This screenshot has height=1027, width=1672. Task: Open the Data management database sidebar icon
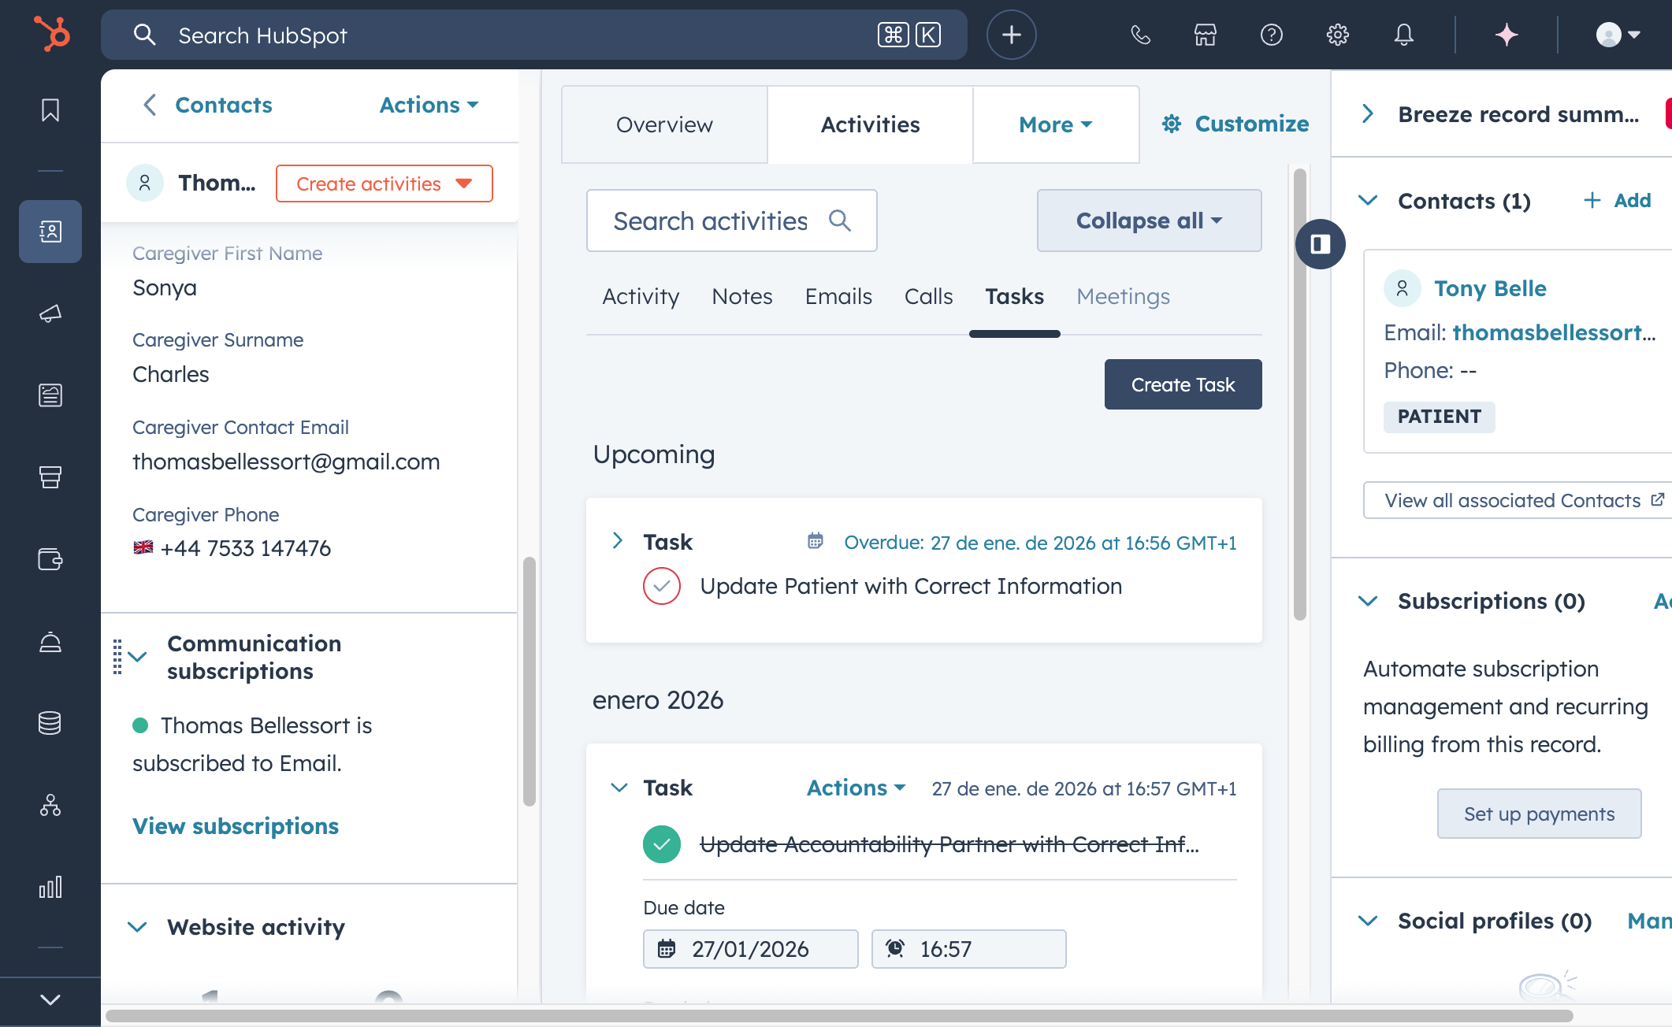[50, 723]
